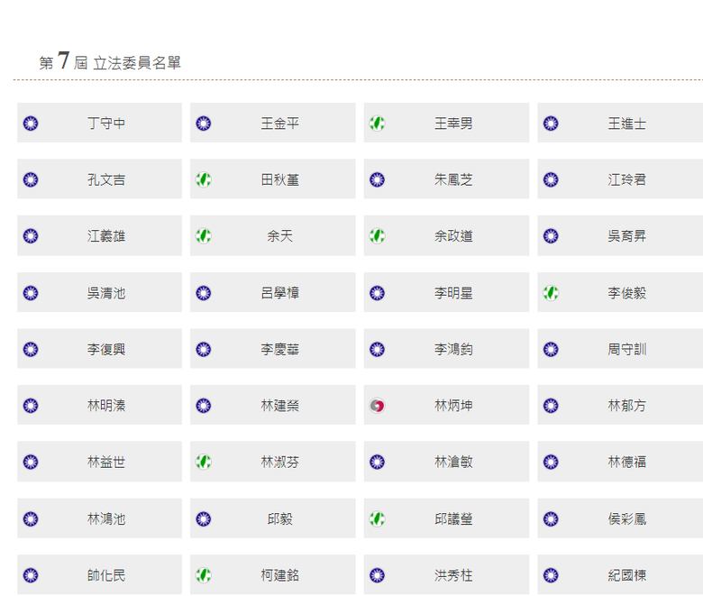The width and height of the screenshot is (703, 596).
Task: Click the name 林鴻池
Action: [106, 519]
